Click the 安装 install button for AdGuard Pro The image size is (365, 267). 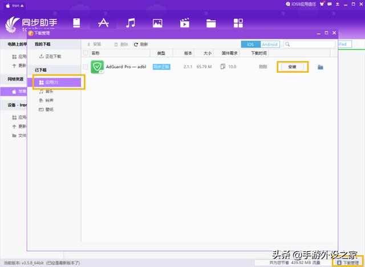click(293, 67)
